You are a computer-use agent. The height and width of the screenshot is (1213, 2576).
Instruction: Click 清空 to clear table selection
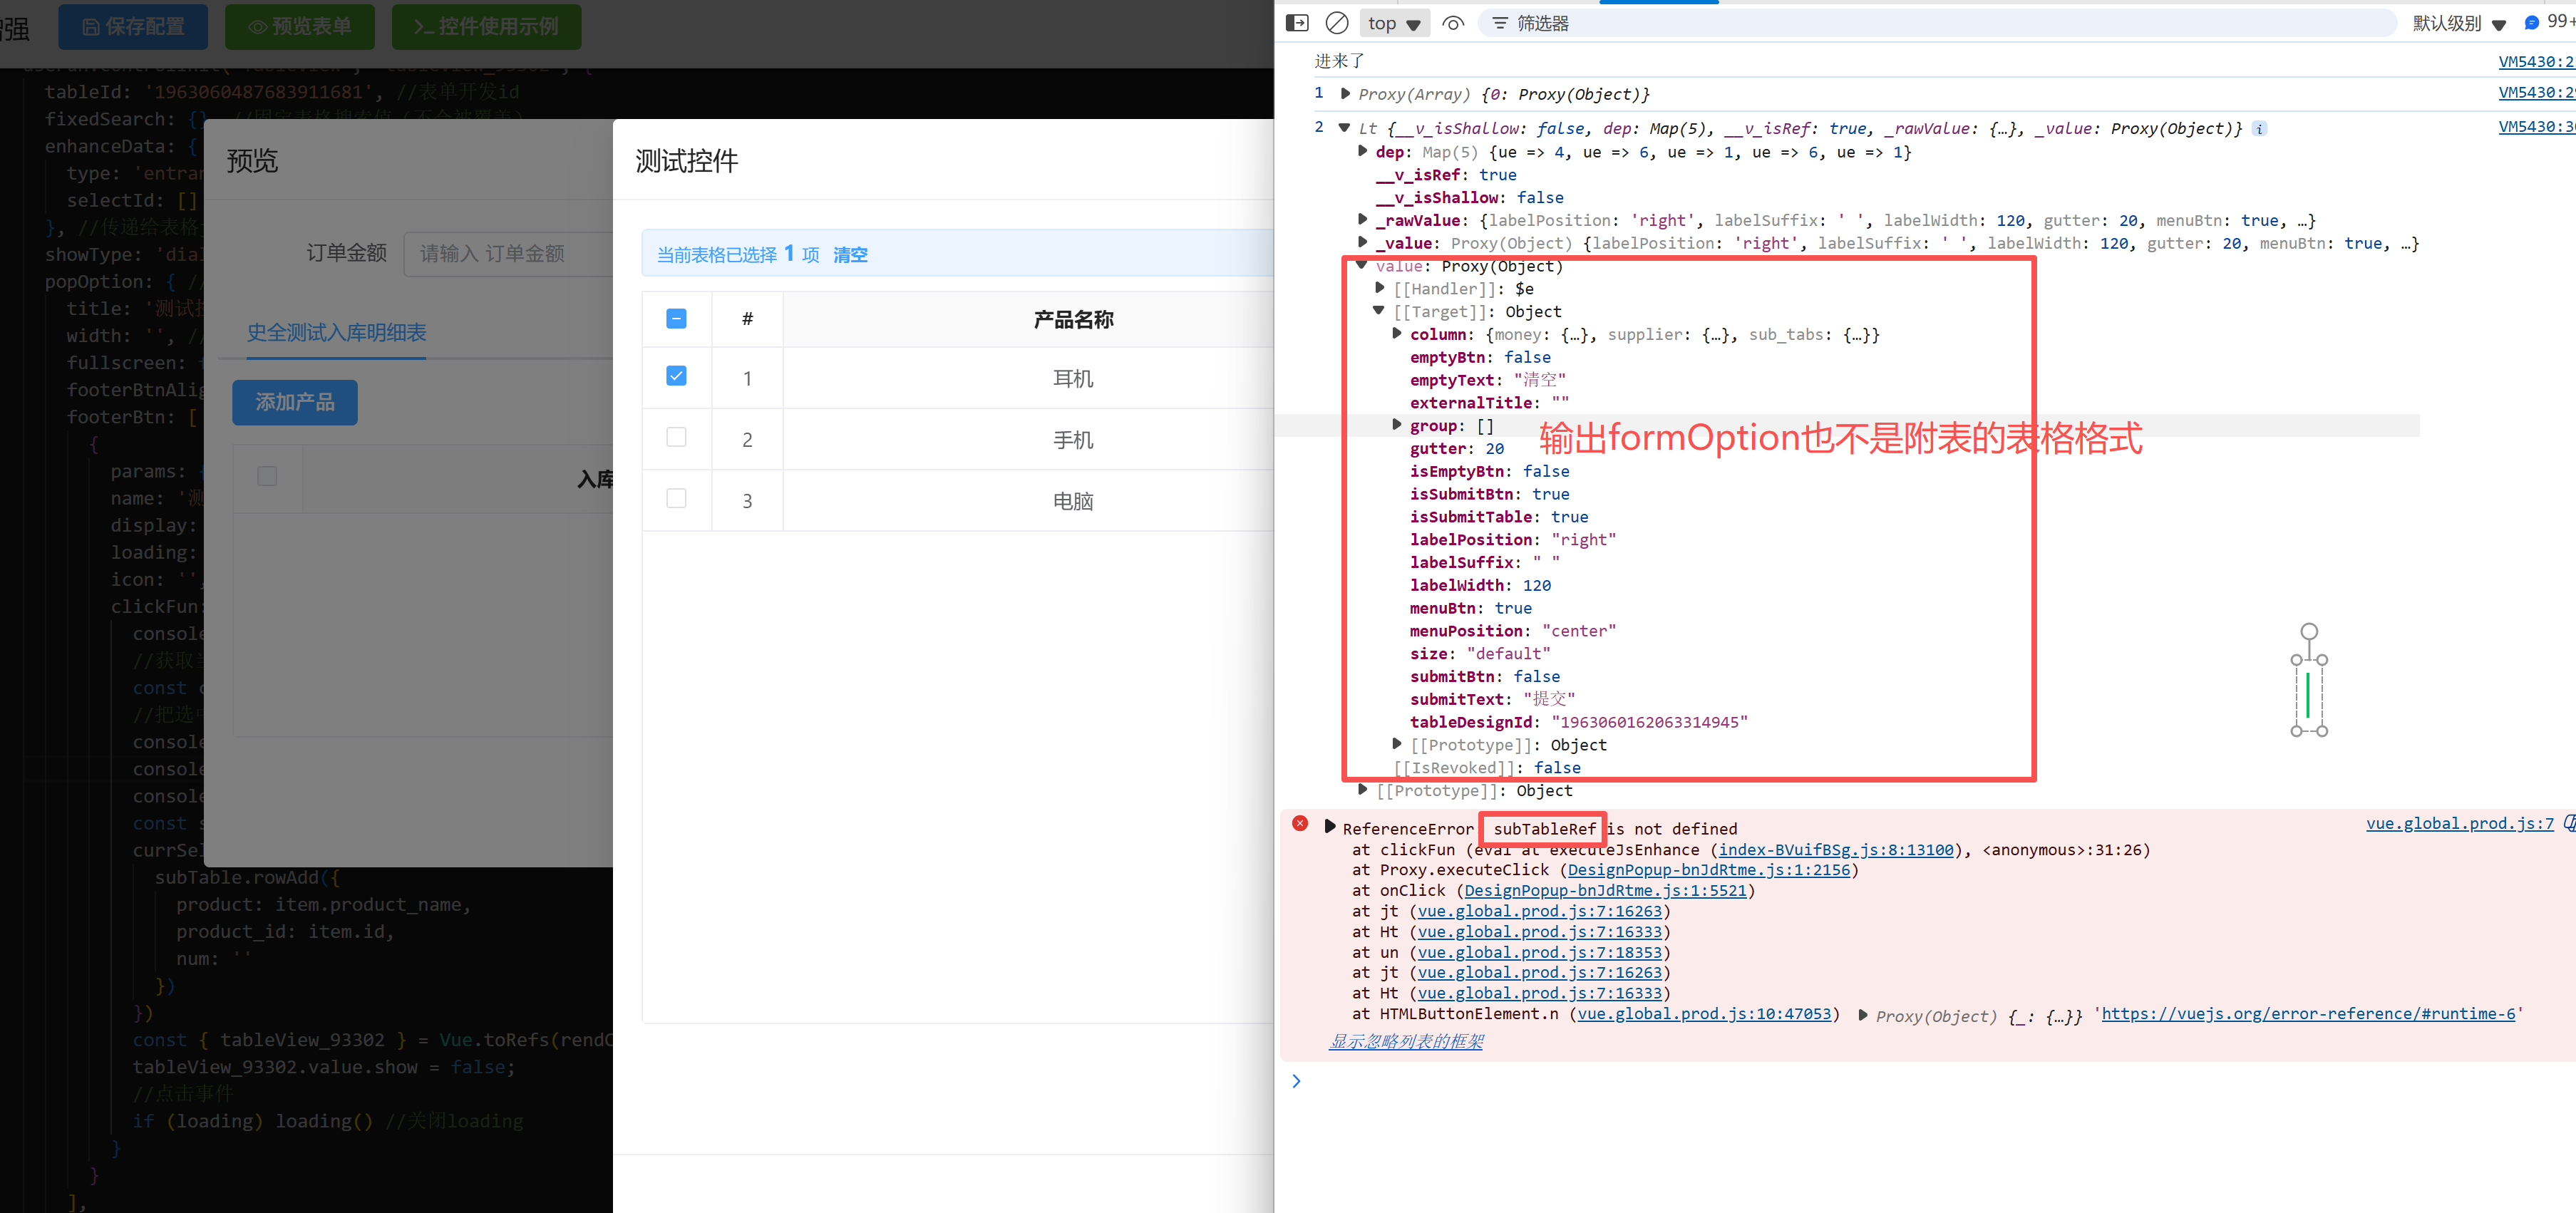[x=851, y=254]
